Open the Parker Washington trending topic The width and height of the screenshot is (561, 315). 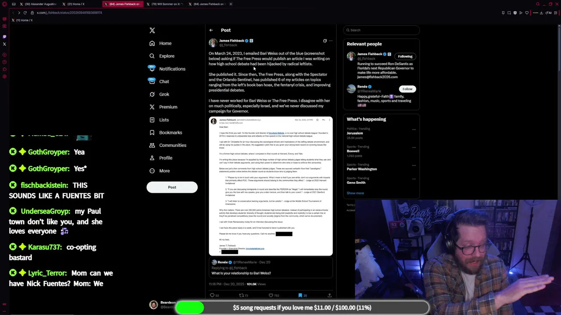(x=362, y=169)
